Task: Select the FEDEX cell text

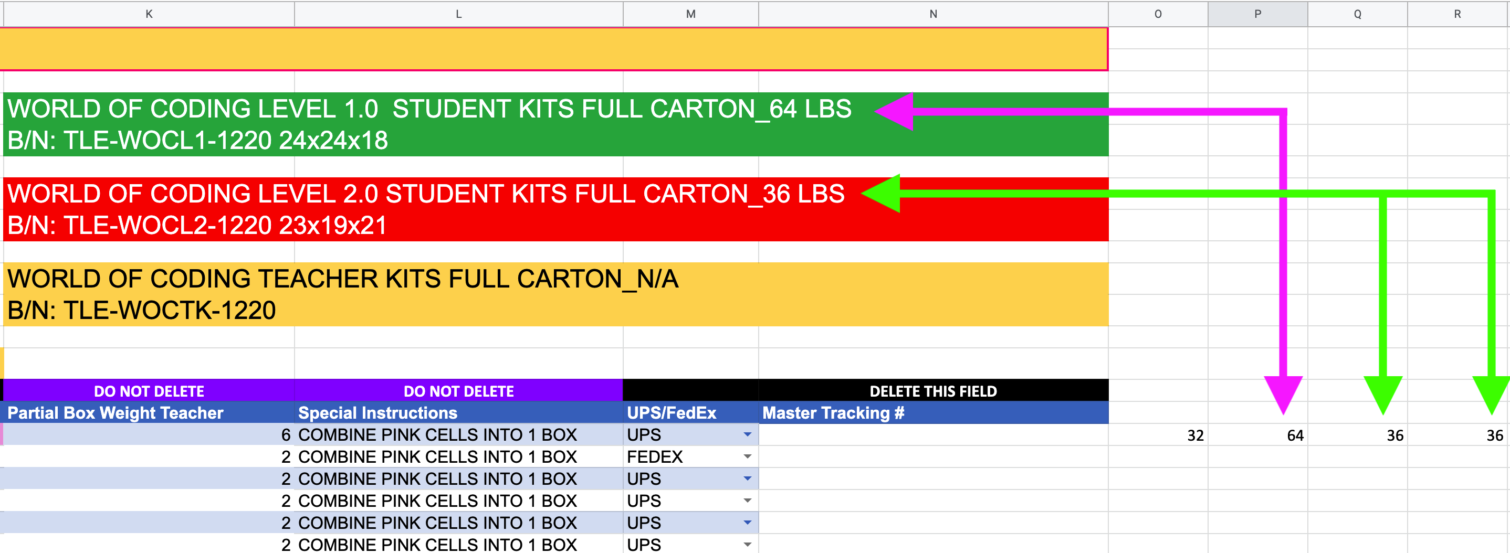Action: click(655, 456)
